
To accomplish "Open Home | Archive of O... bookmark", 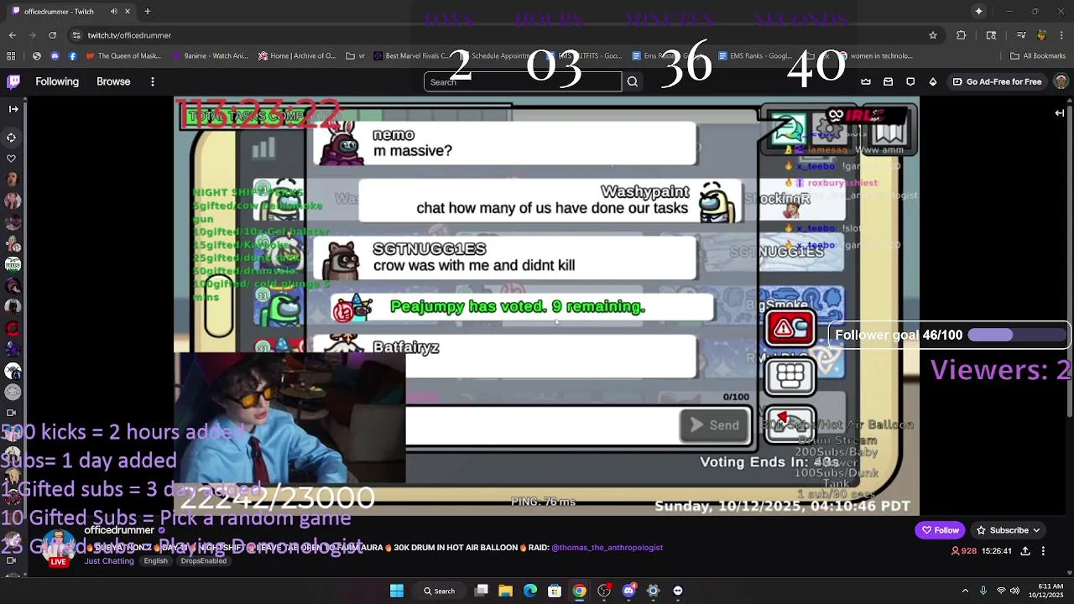I will pos(297,56).
